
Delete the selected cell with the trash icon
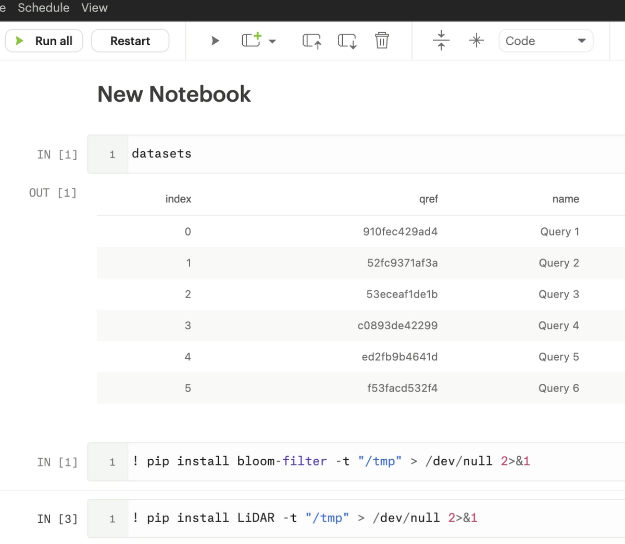[382, 40]
